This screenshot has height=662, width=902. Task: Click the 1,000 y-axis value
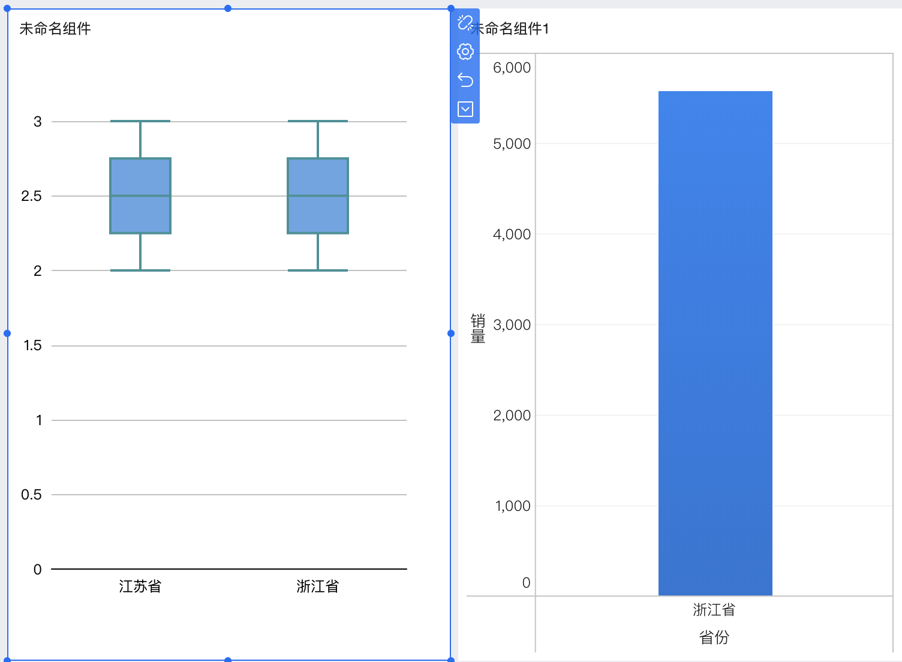point(512,506)
